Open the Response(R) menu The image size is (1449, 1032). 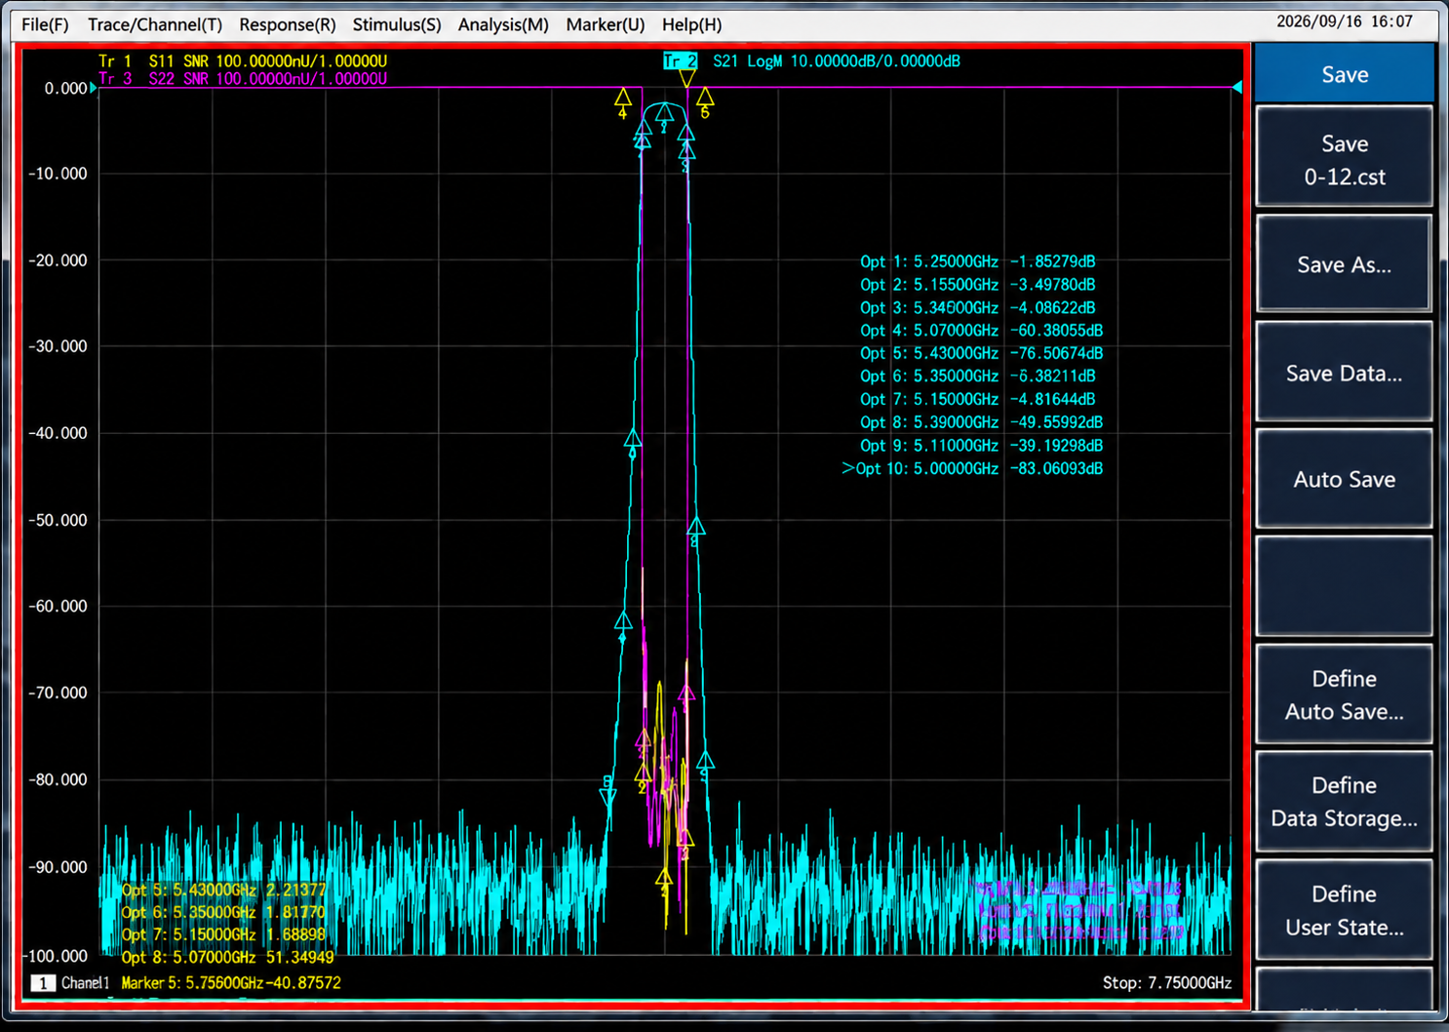coord(288,24)
